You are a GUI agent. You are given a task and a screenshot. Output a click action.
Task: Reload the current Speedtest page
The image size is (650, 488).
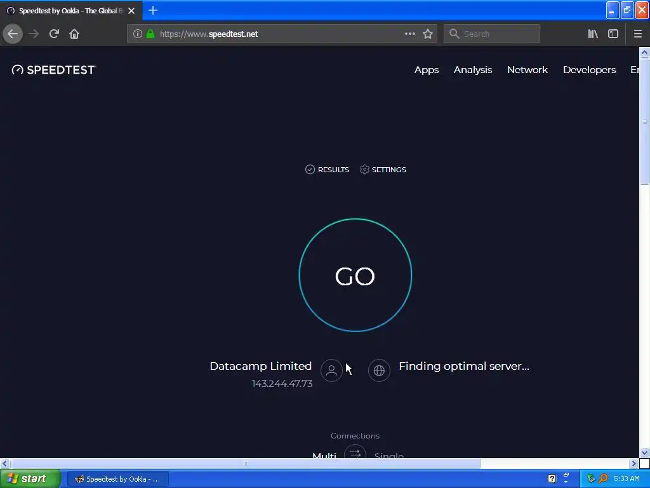[x=54, y=34]
